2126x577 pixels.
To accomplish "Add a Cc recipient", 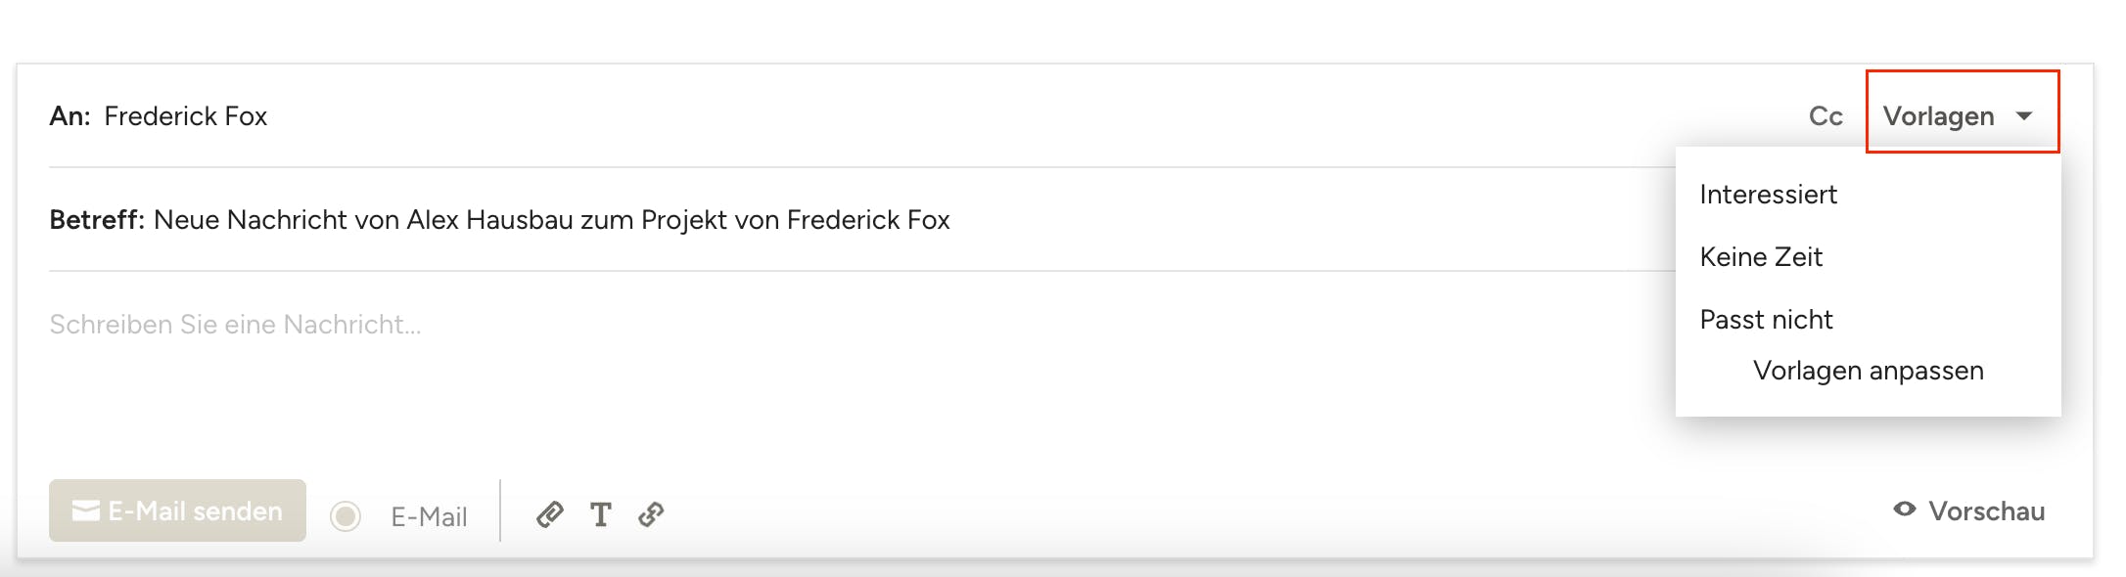I will 1825,116.
